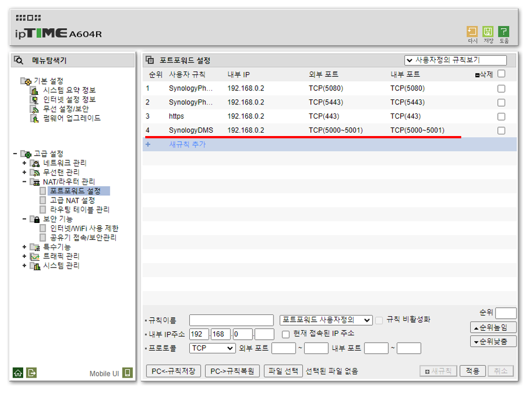
Task: Click the 고급 설정 folder icon
Action: [25, 154]
